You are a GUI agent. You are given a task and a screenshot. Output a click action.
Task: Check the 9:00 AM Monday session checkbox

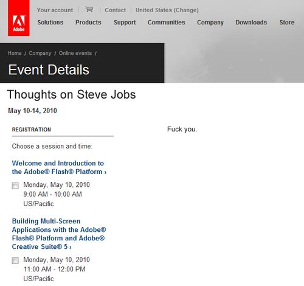[15, 186]
